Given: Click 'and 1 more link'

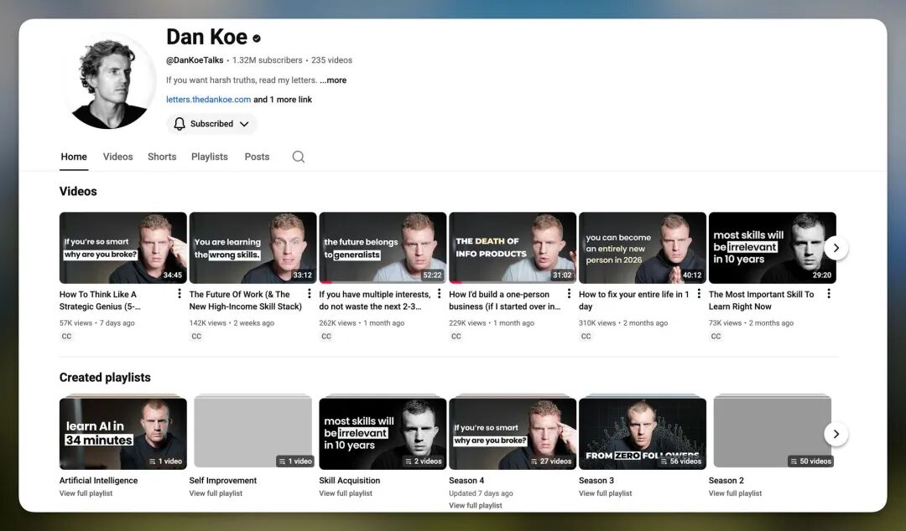Looking at the screenshot, I should coord(283,100).
